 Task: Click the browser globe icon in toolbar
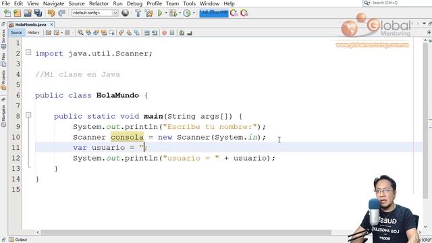click(125, 13)
